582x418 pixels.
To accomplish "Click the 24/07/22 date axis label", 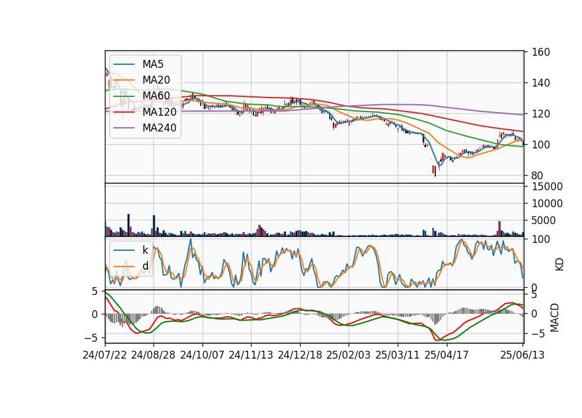I will (105, 355).
